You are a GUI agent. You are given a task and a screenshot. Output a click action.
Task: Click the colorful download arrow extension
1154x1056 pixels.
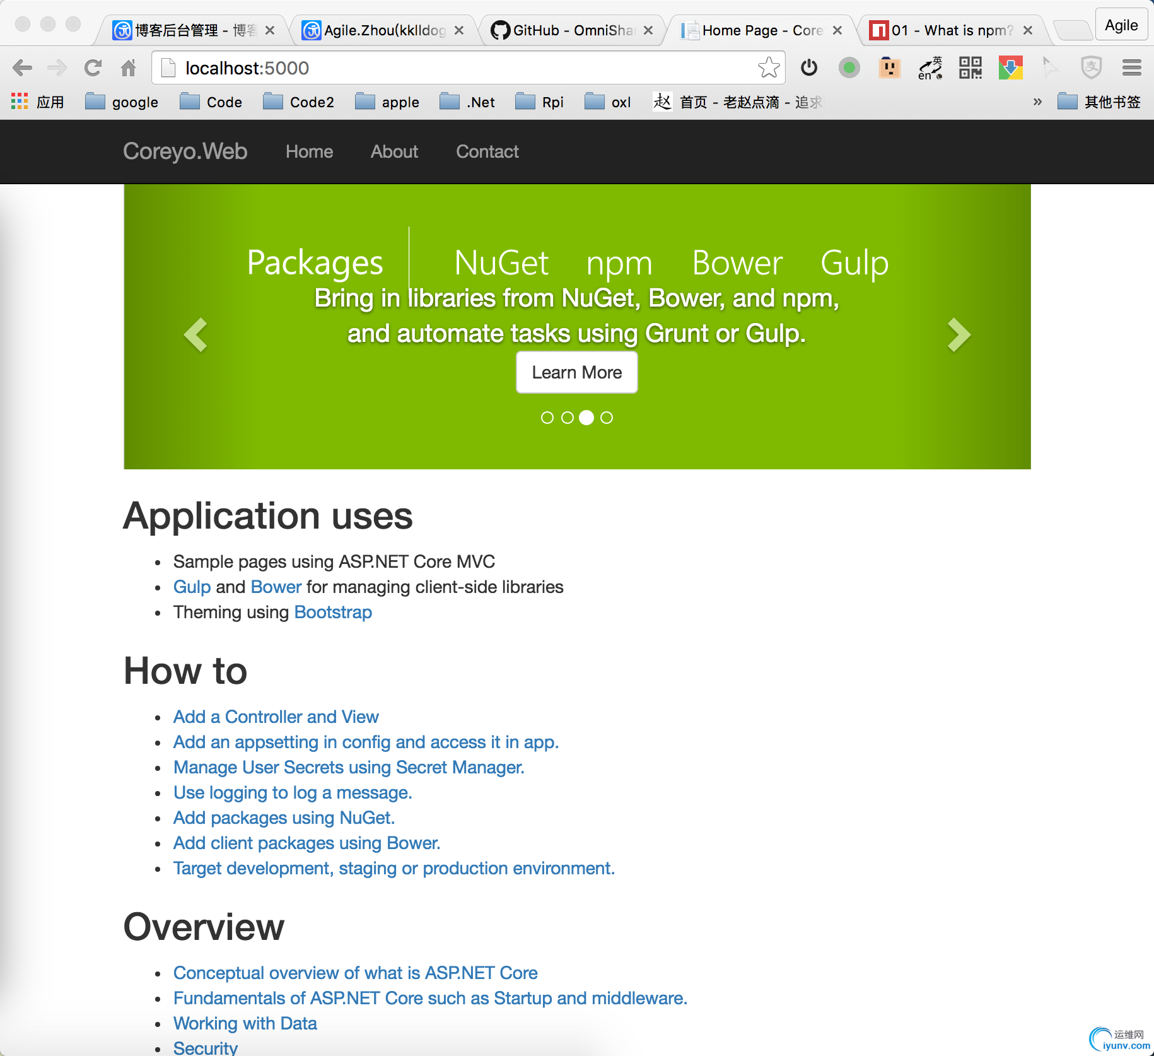click(1011, 67)
